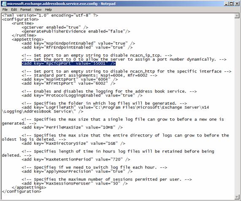This screenshot has width=241, height=201.
Task: Click the MaxDirectorySize value 1GB line
Action: [73, 143]
